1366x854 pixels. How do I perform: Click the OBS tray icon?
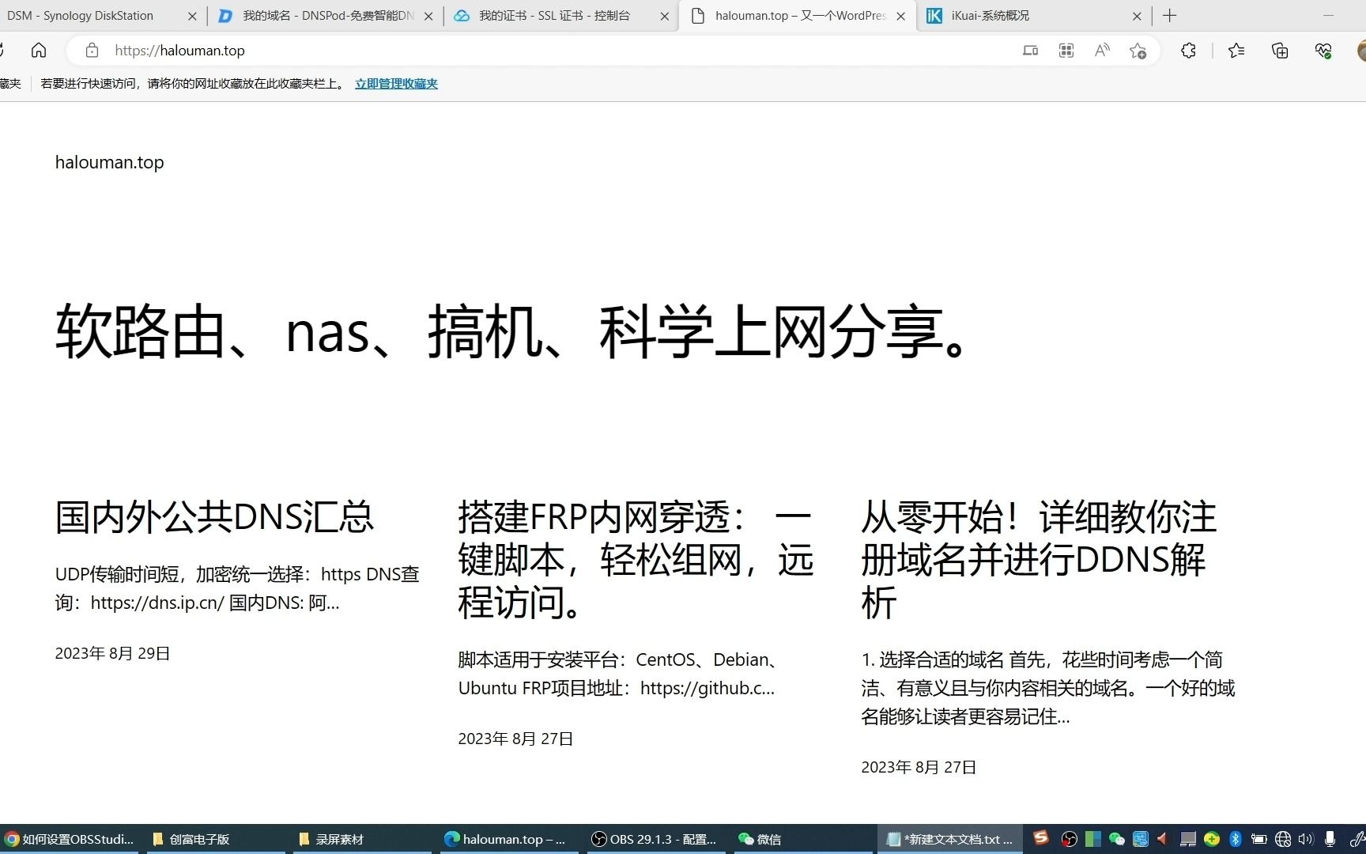pyautogui.click(x=1070, y=839)
